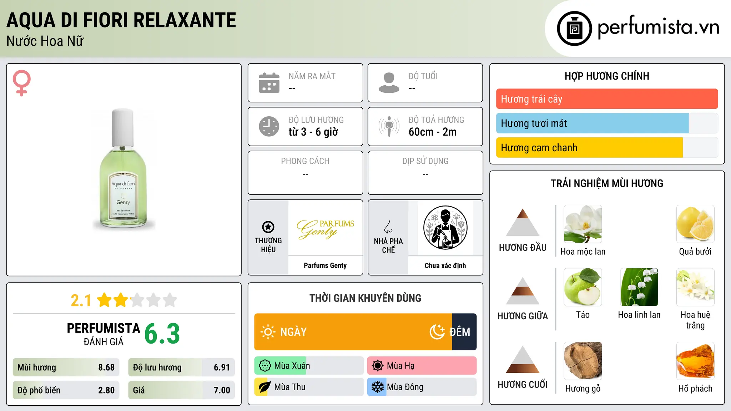Click the Perfumista Đánh Giá label
Viewport: 731px width, 411px height.
104,334
